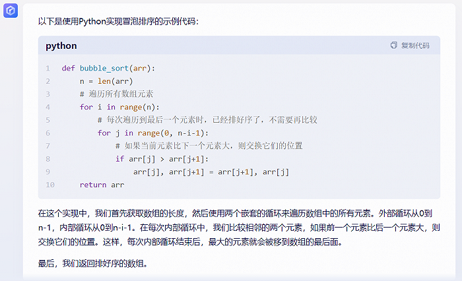Viewport: 462px width, 281px height.
Task: Click the copy icon beside 复制代码
Action: click(394, 46)
